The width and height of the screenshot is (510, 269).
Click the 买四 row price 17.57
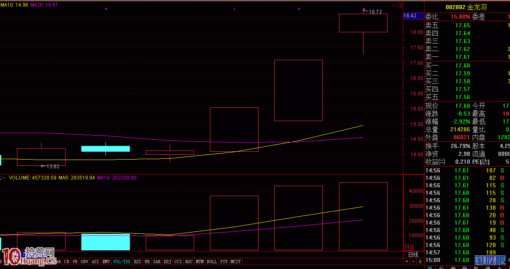tap(463, 89)
